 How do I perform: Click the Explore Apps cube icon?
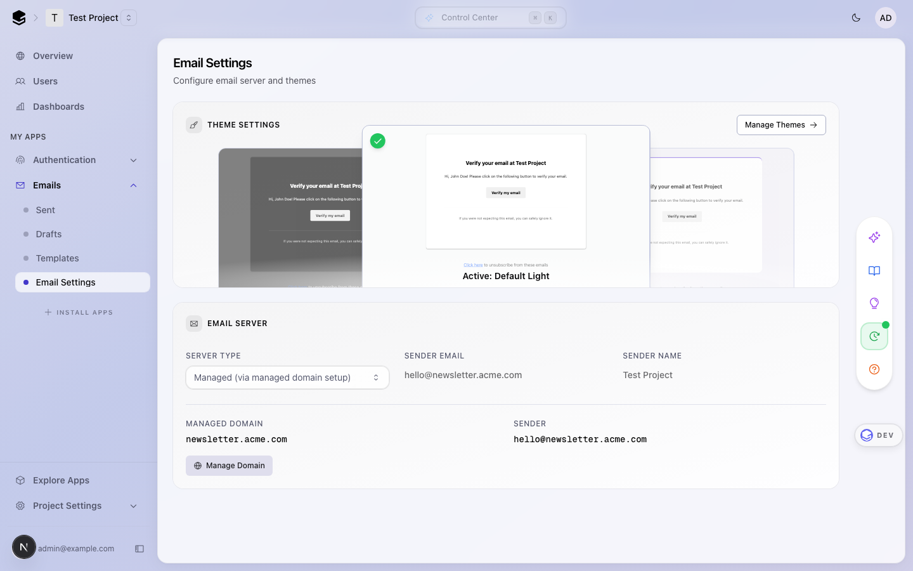(x=20, y=480)
